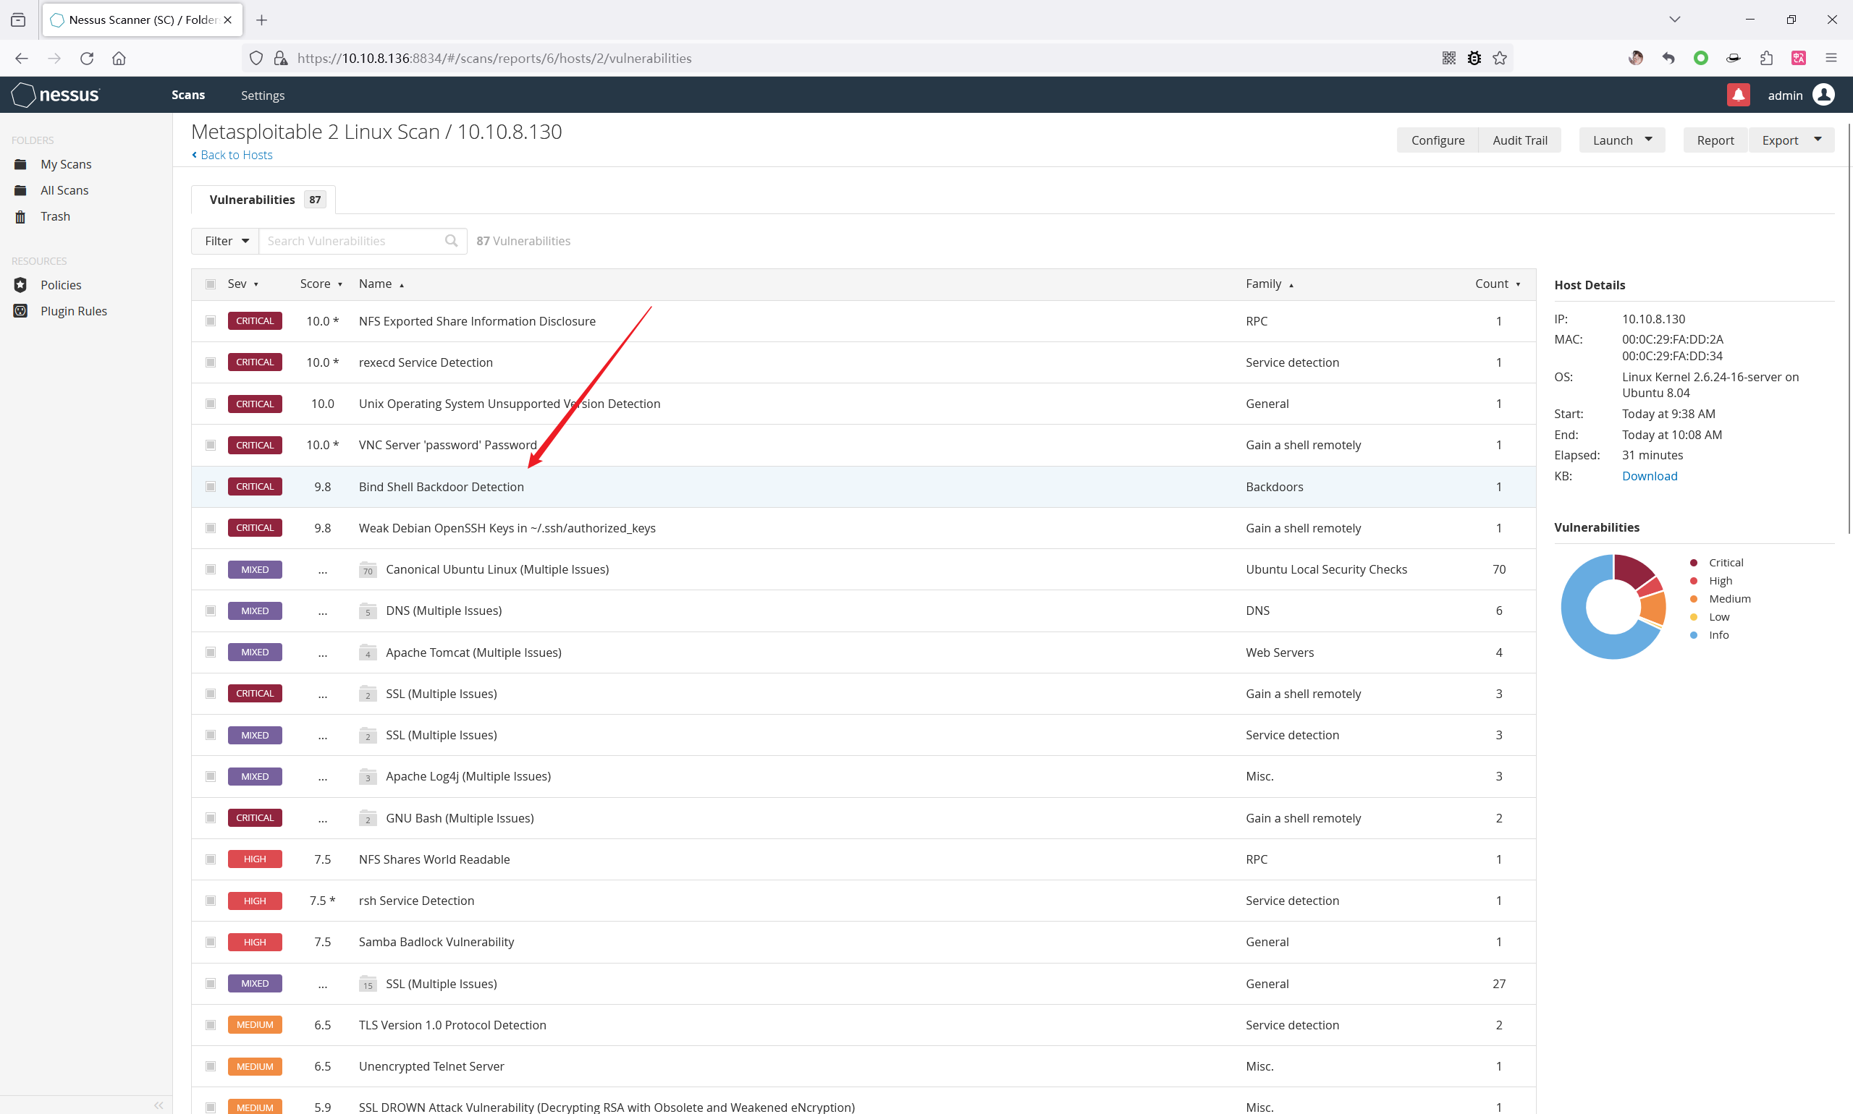Open the Canonical Ubuntu Linux group folder icon
This screenshot has width=1853, height=1114.
pyautogui.click(x=367, y=570)
